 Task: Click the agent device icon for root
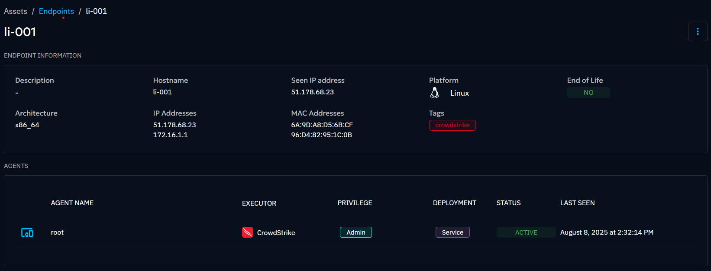[27, 233]
